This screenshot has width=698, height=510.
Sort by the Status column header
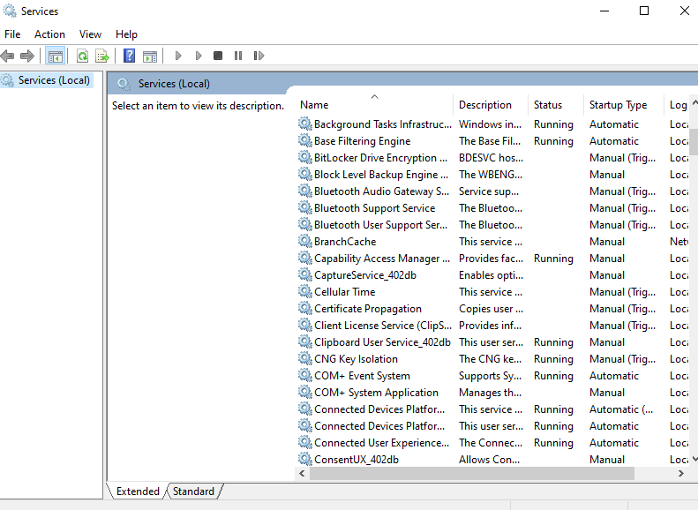(547, 105)
